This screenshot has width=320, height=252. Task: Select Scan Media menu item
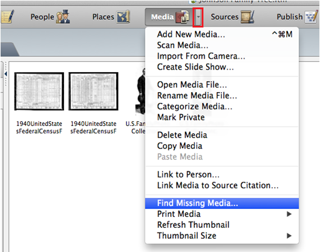point(222,45)
